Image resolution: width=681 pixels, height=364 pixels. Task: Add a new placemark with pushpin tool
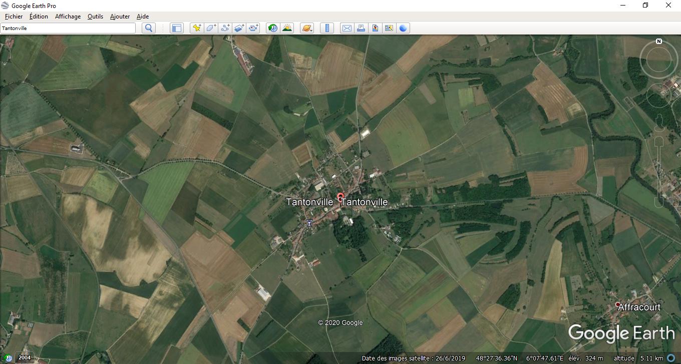pyautogui.click(x=197, y=28)
